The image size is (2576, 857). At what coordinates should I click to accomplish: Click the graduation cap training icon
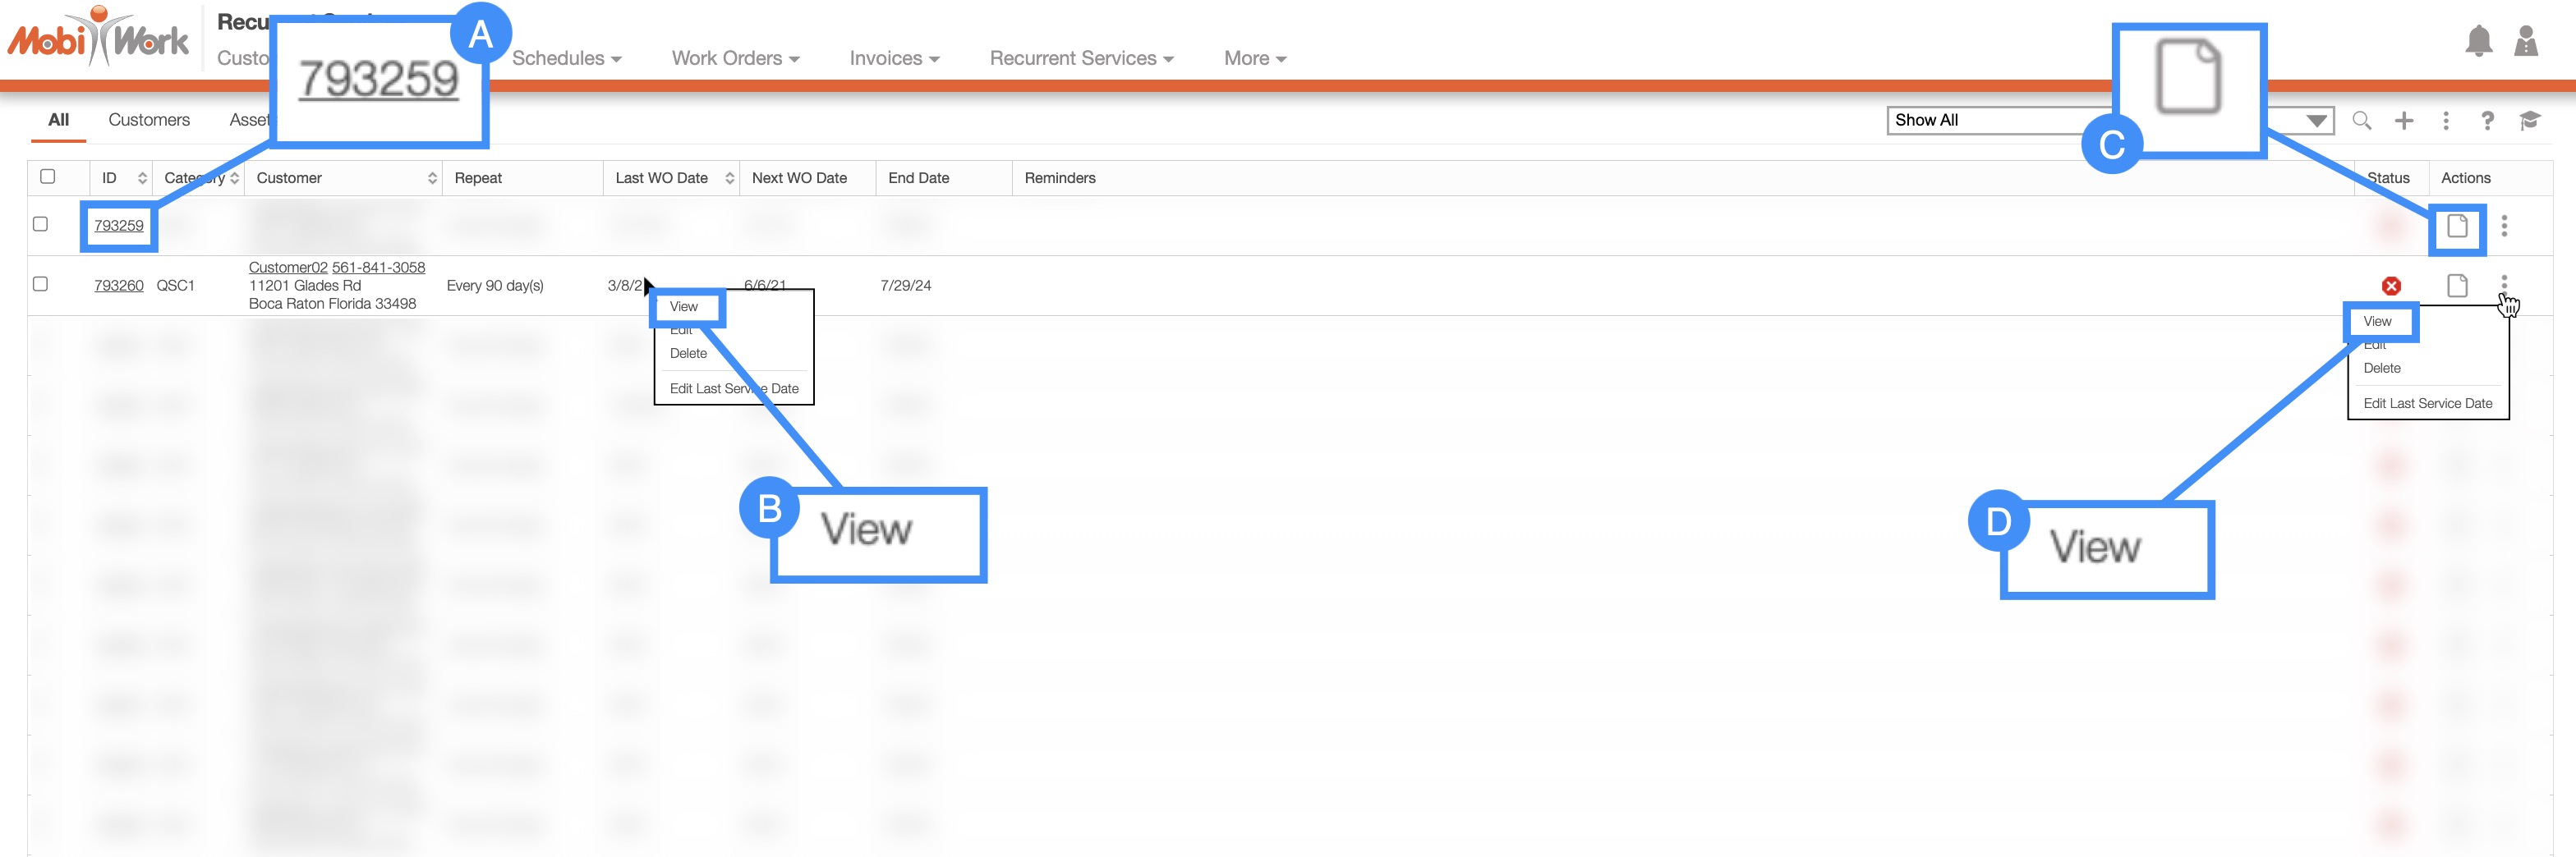tap(2529, 121)
